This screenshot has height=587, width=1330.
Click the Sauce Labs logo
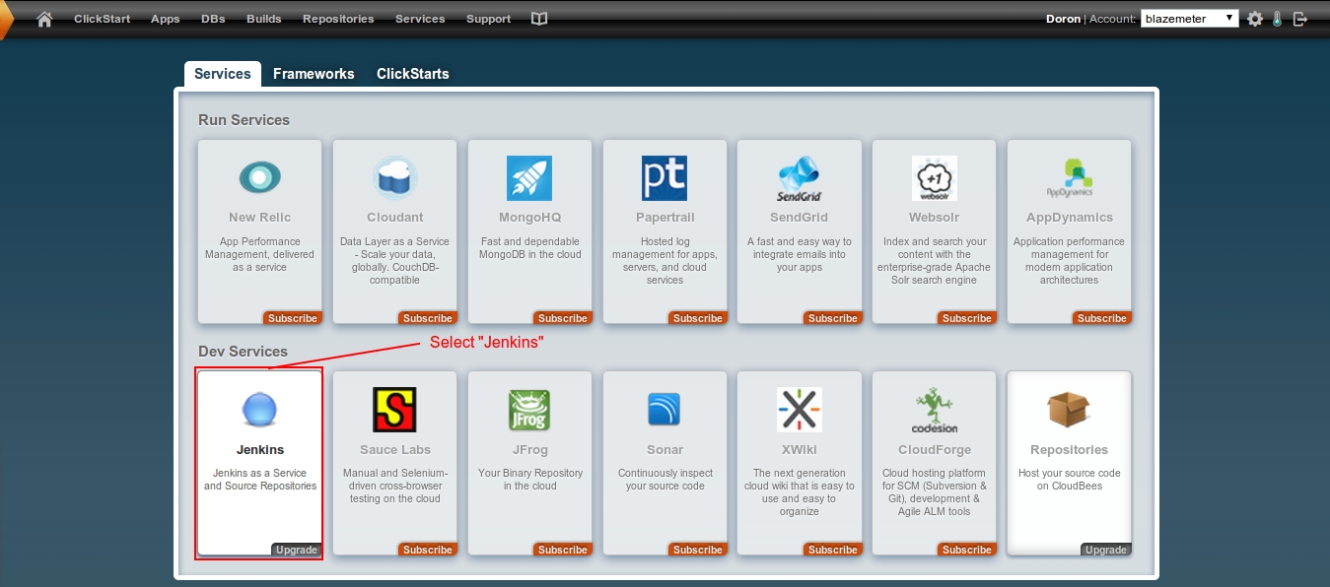(394, 410)
